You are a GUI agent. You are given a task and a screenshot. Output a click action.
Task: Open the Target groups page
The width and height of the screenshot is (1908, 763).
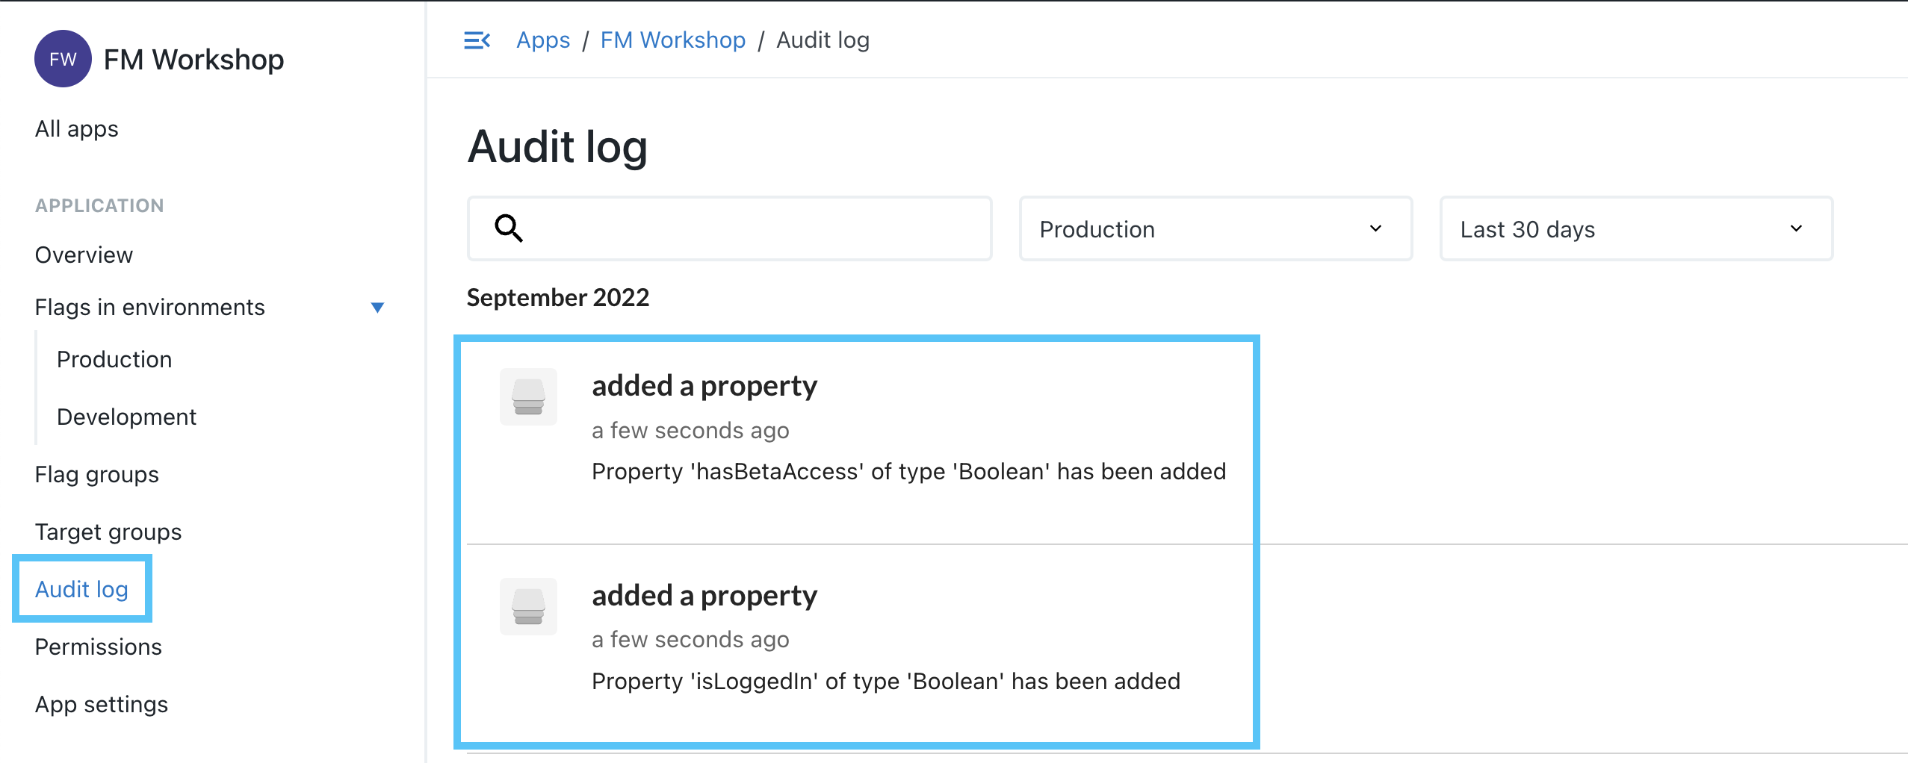tap(108, 532)
